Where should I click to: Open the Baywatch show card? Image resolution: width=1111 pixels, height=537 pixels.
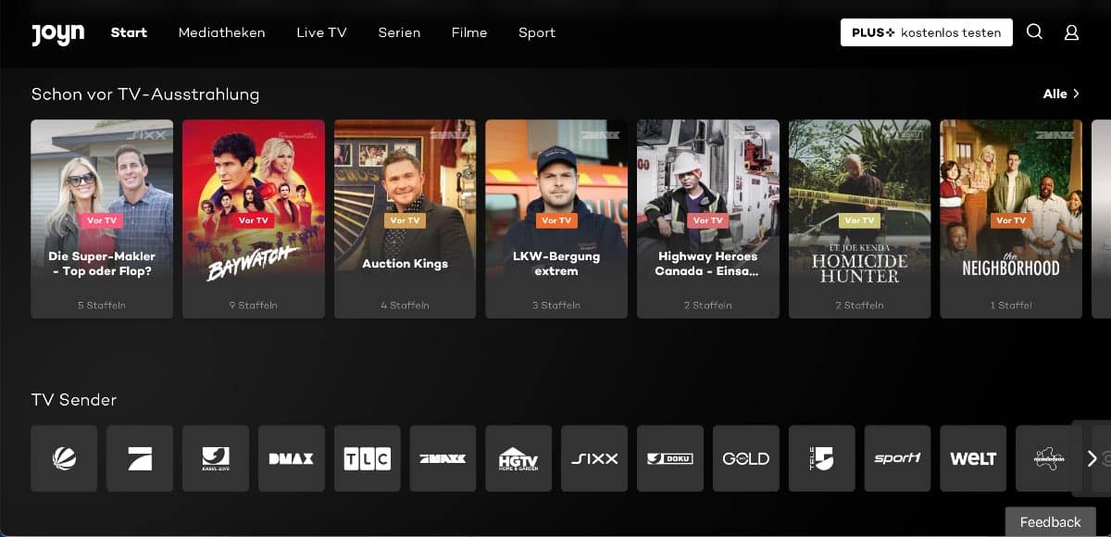point(254,219)
